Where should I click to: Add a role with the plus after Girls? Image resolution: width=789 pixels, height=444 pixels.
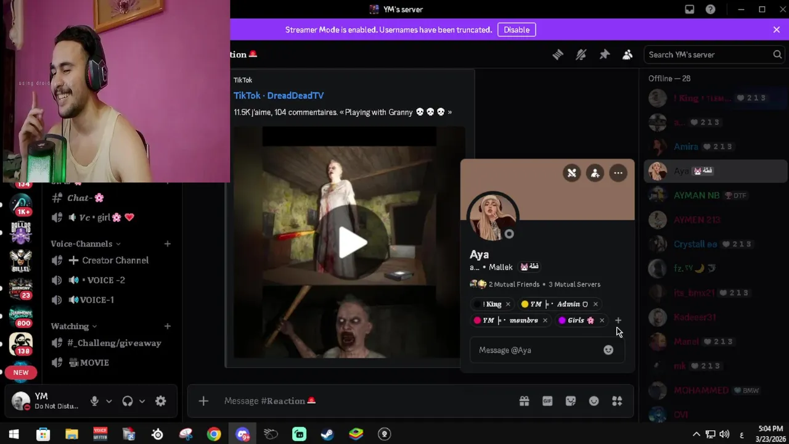point(618,320)
